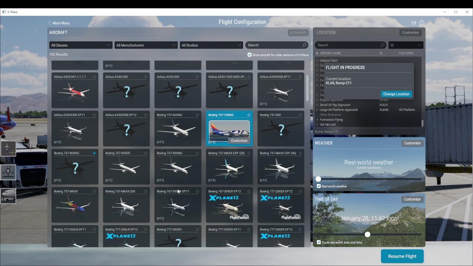The width and height of the screenshot is (473, 266).
Task: Favorite the Boeing 767-300ER XP12 star
Action: (249, 191)
